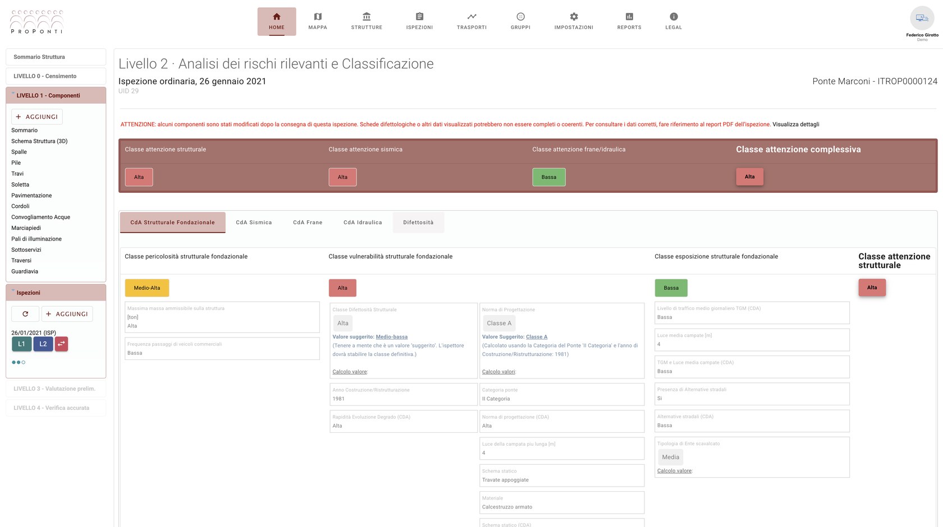The image size is (943, 527).
Task: Select Pavimentazione component
Action: (31, 196)
